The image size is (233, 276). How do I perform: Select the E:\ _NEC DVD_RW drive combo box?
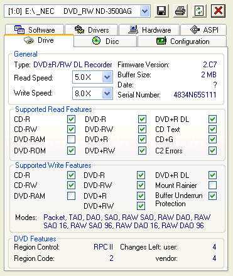pyautogui.click(x=77, y=11)
